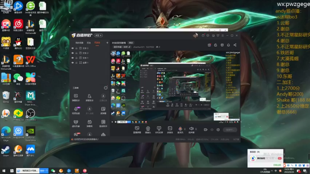This screenshot has height=174, width=310.
Task: Open the 如何把手机变成电脑摄像头 help link
Action: point(86,139)
